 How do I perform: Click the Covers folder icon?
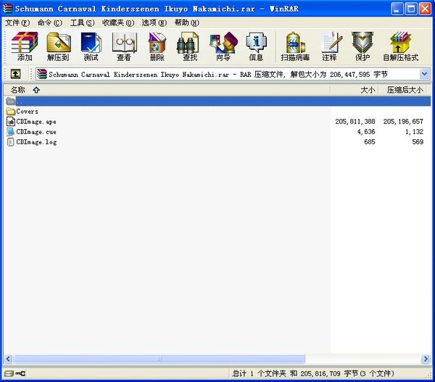click(11, 112)
